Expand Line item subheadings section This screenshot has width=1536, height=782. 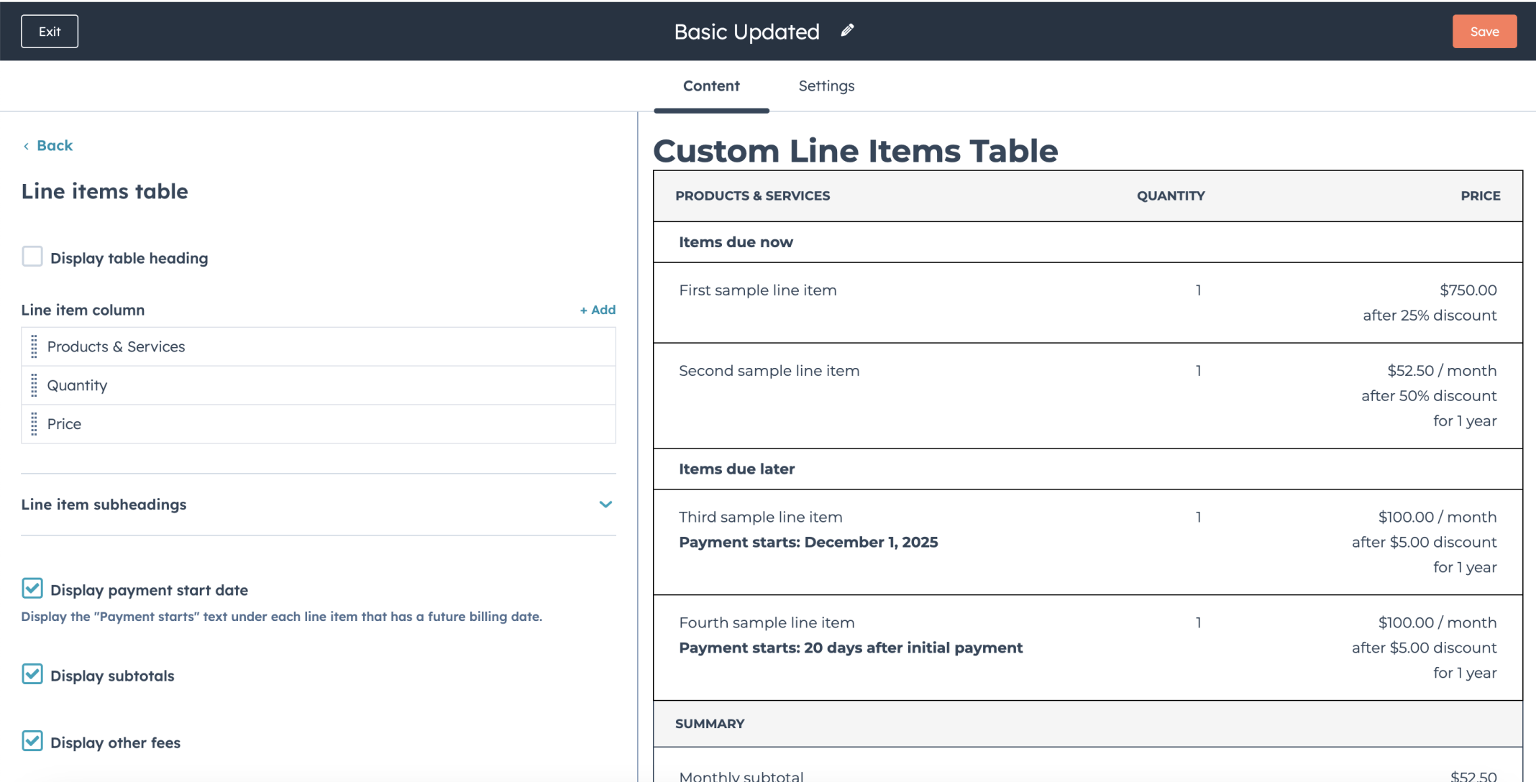tap(605, 505)
